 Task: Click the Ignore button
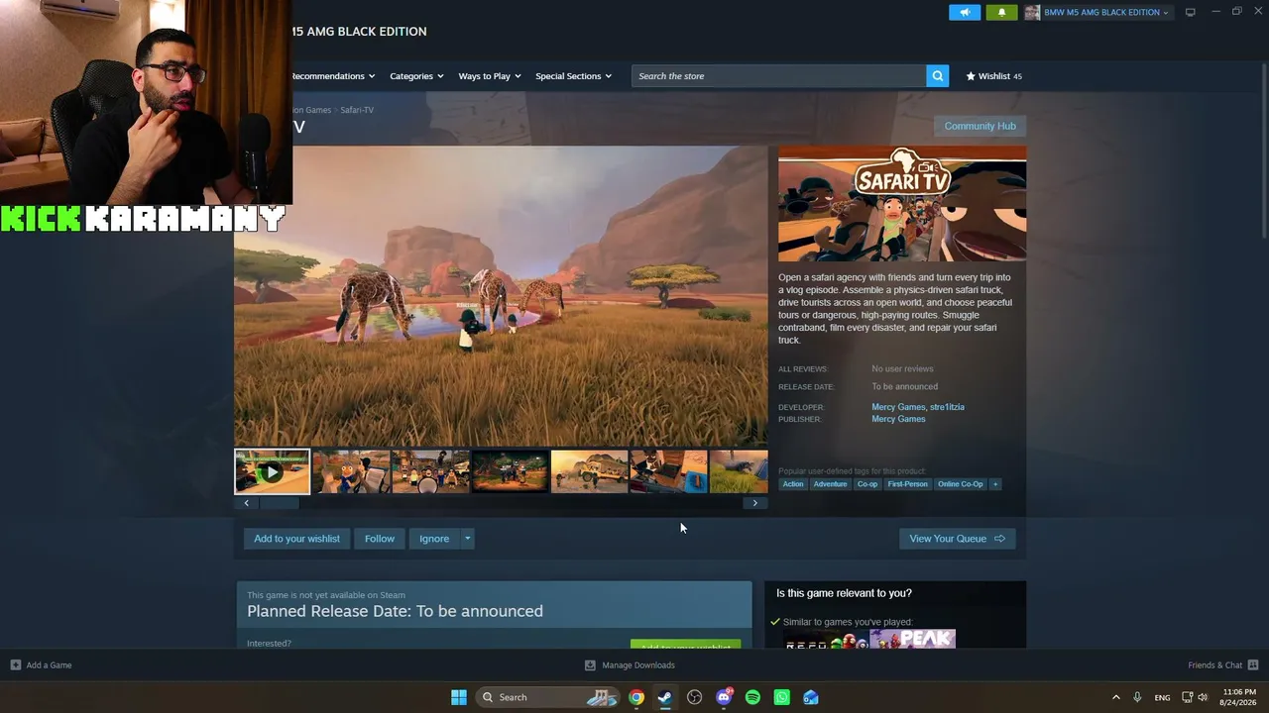point(434,539)
